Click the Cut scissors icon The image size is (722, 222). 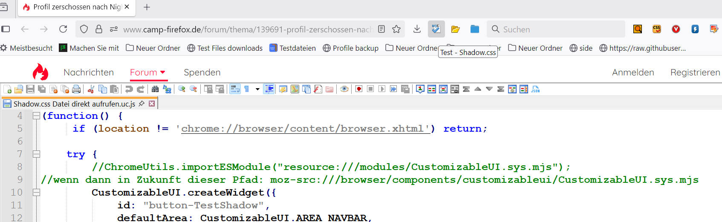(x=91, y=89)
